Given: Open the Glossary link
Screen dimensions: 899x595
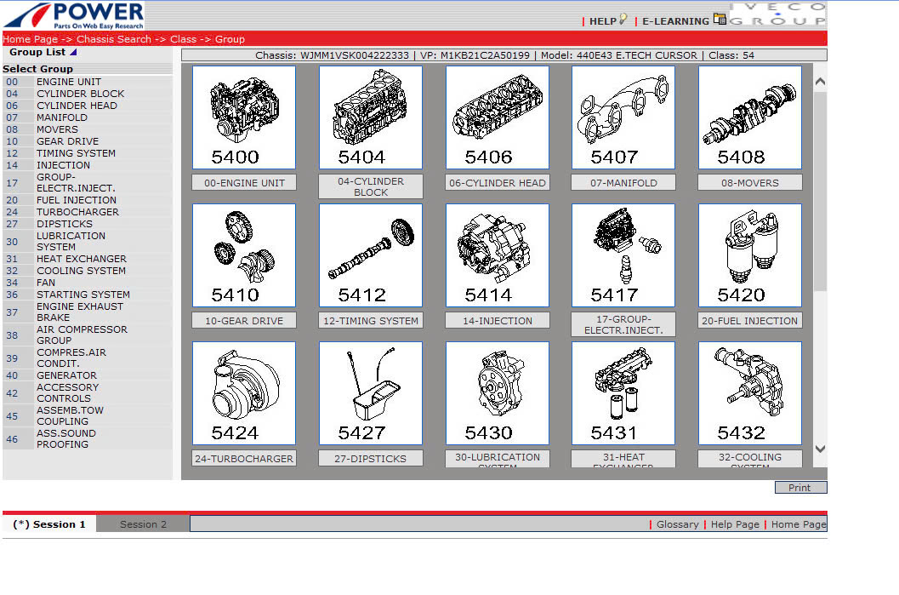Looking at the screenshot, I should click(678, 523).
